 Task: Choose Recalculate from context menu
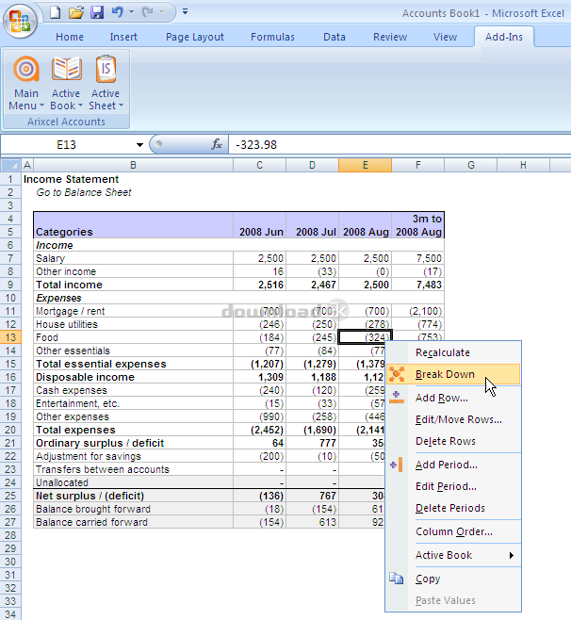point(453,352)
